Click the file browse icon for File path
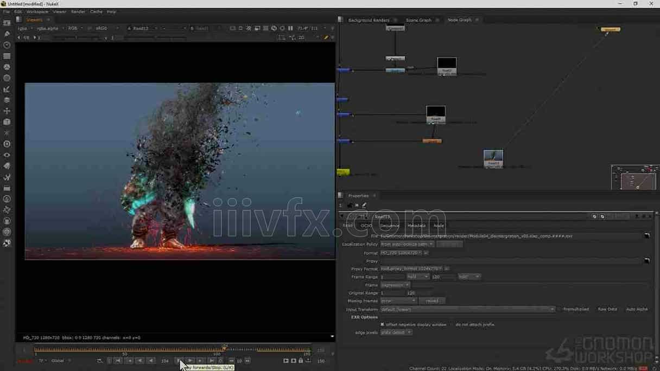The width and height of the screenshot is (660, 371). (647, 236)
